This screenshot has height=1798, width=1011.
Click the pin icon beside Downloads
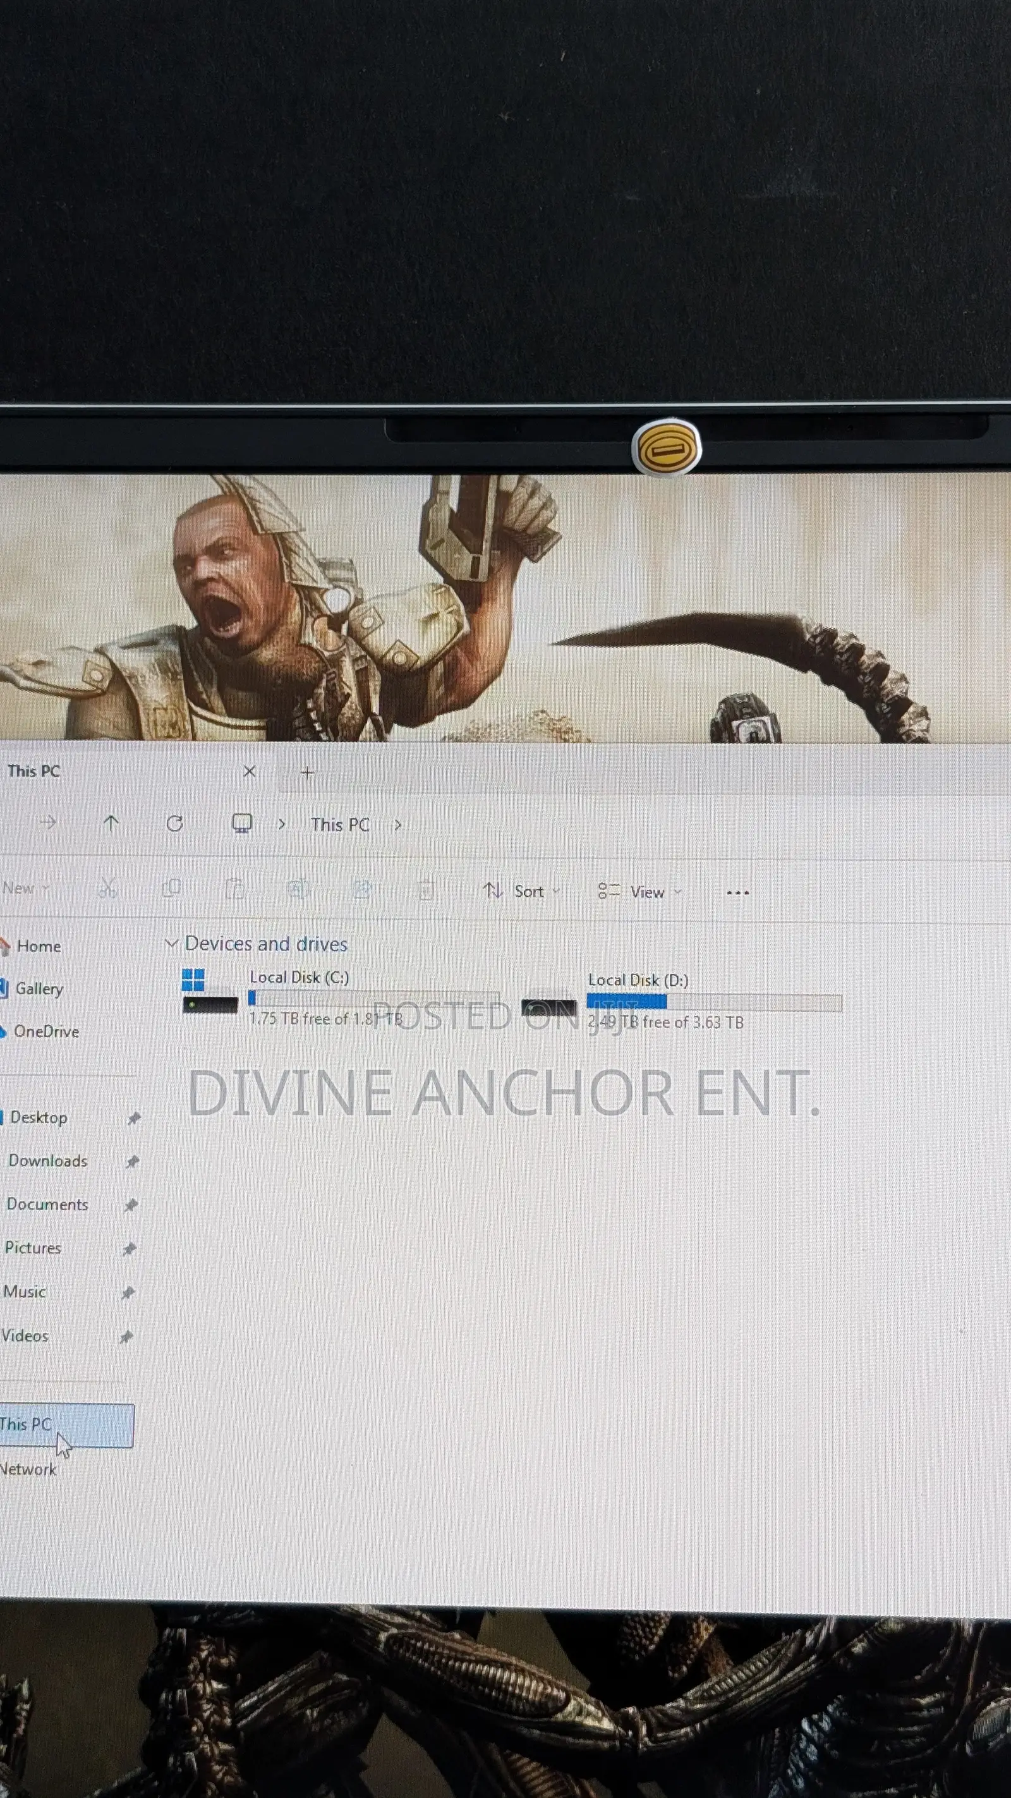133,1162
